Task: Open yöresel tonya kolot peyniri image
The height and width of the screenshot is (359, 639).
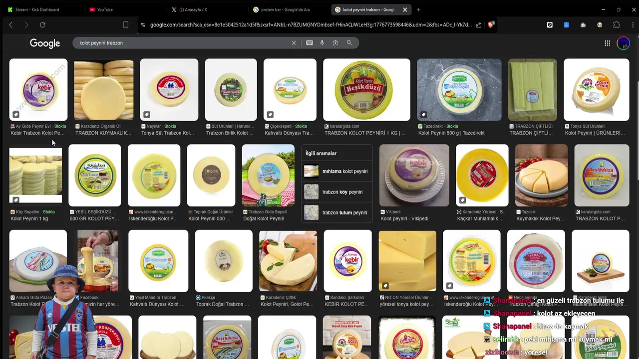Action: point(407,261)
